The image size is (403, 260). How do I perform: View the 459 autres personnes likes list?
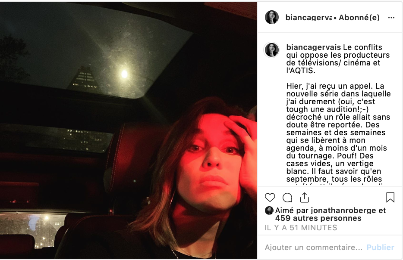click(318, 218)
